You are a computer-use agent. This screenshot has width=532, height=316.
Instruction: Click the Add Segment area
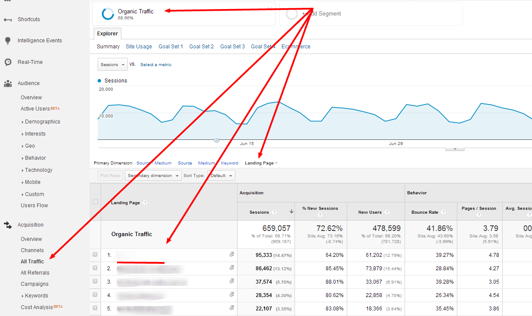322,13
